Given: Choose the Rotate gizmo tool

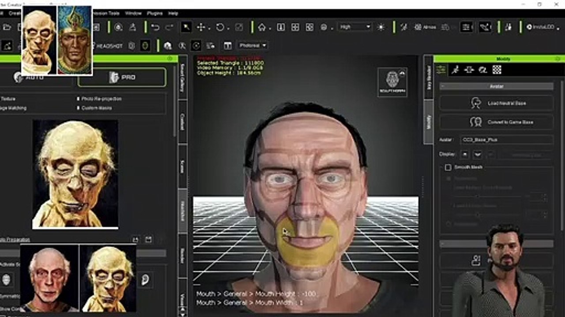Looking at the screenshot, I should [220, 27].
